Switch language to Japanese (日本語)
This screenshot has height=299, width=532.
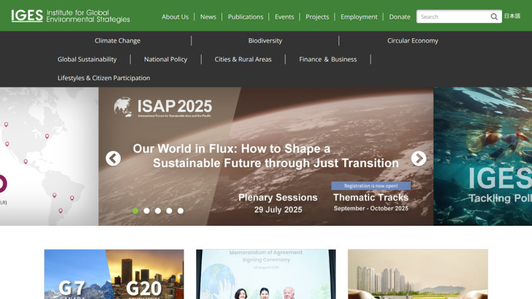[512, 16]
